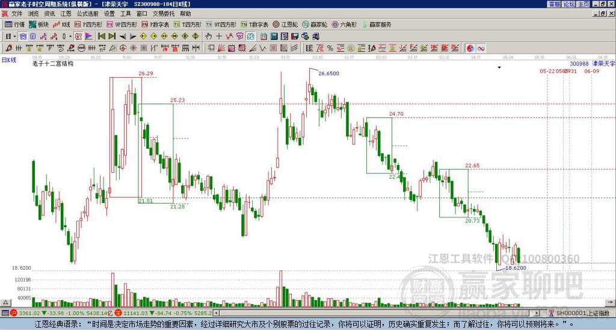Open the calculator icon
The width and height of the screenshot is (616, 330).
tap(274, 36)
